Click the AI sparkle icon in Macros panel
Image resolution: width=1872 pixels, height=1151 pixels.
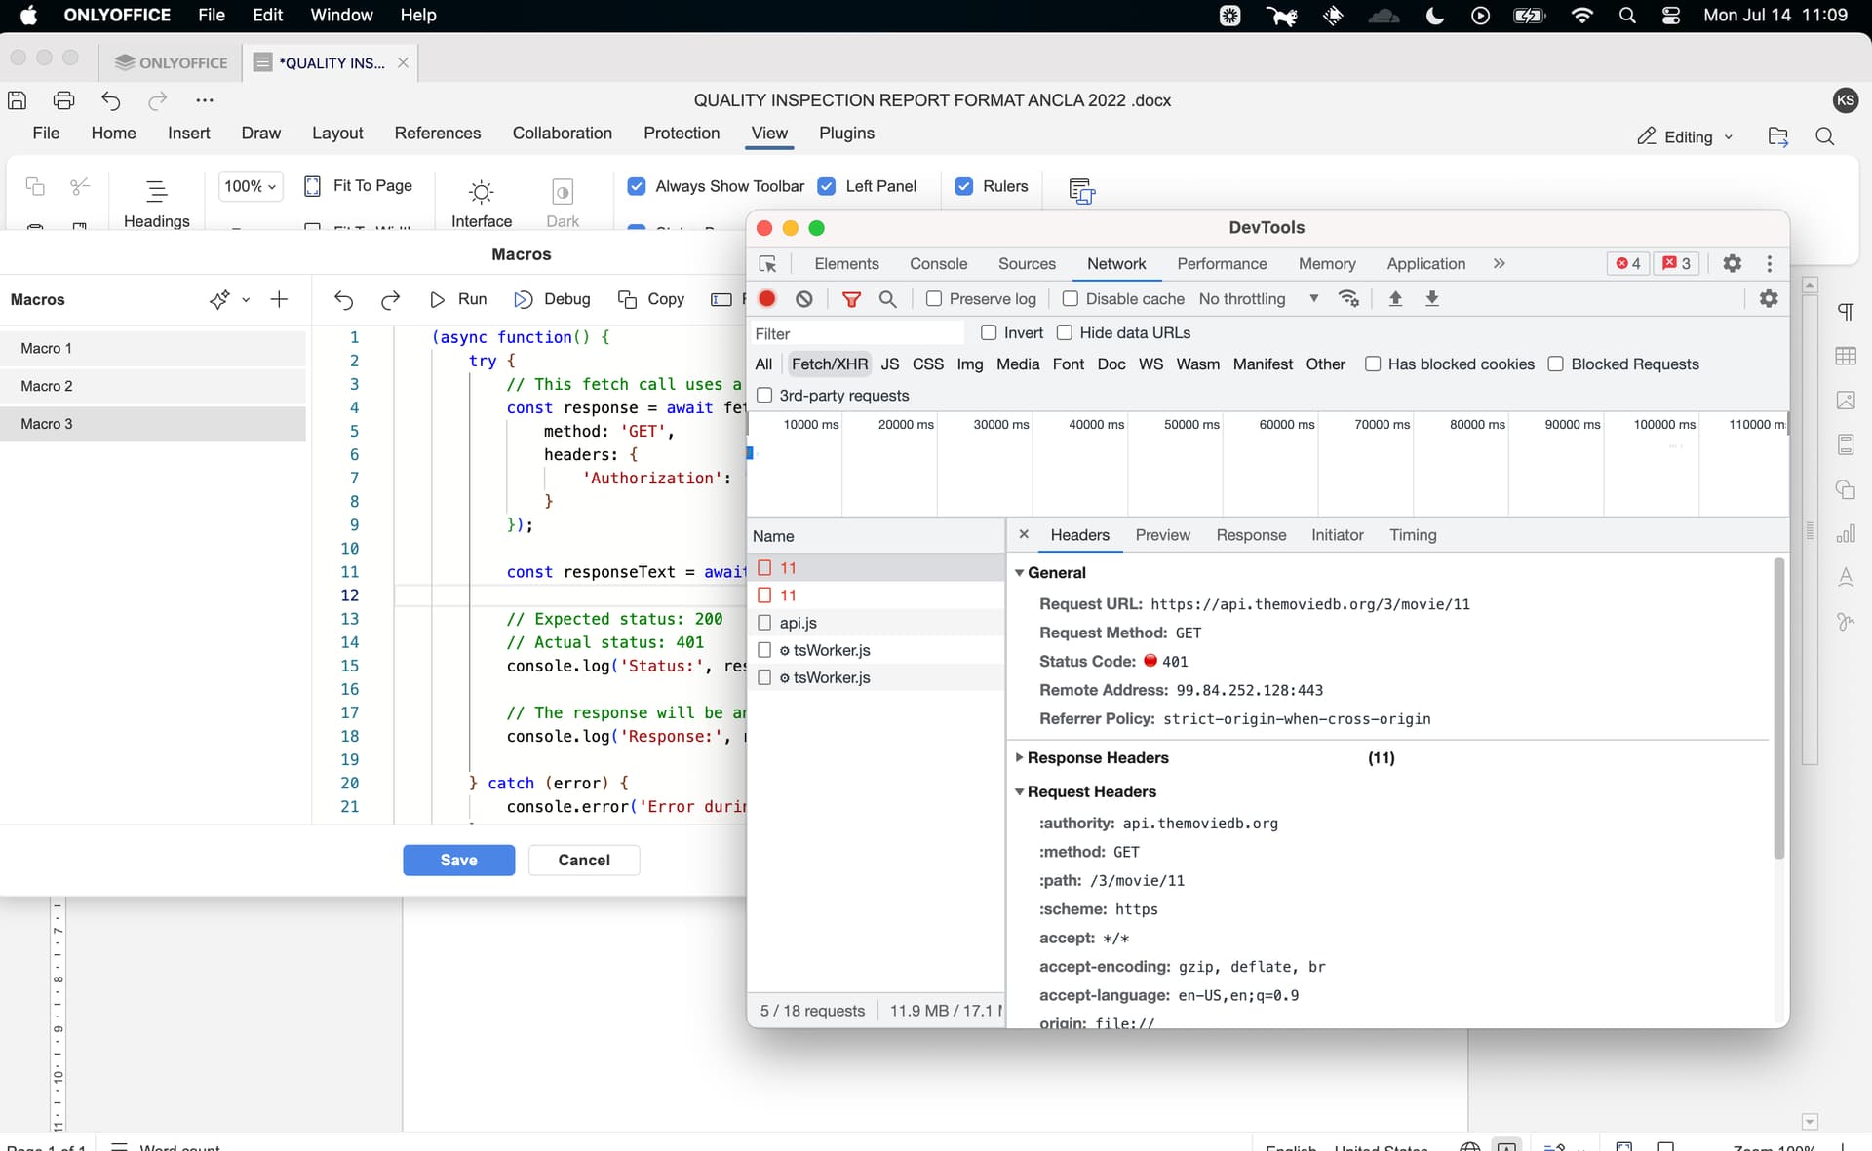219,299
